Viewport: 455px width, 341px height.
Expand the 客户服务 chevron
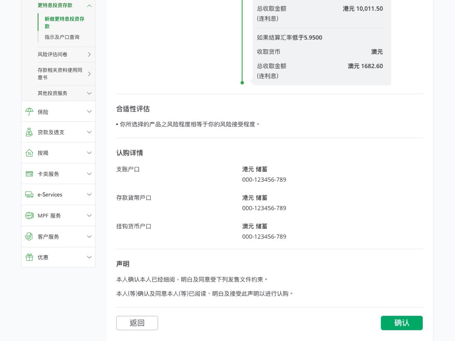tap(89, 237)
